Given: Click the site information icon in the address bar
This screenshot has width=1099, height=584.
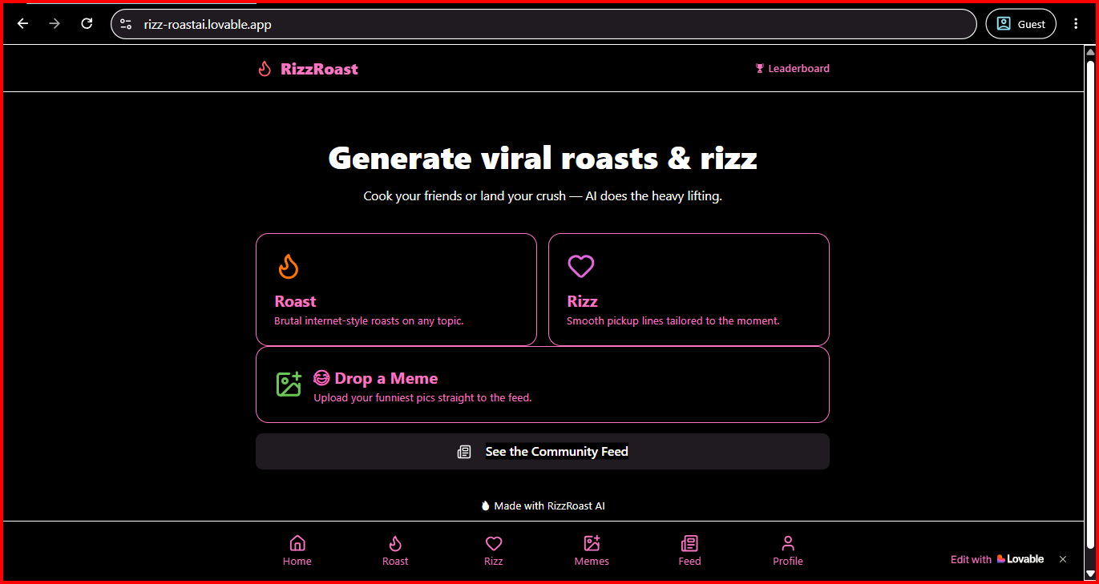Looking at the screenshot, I should 126,24.
